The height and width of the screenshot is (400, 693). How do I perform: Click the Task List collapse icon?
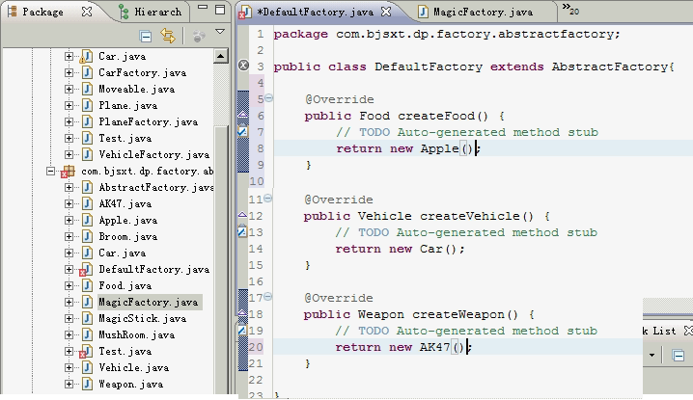[x=679, y=356]
